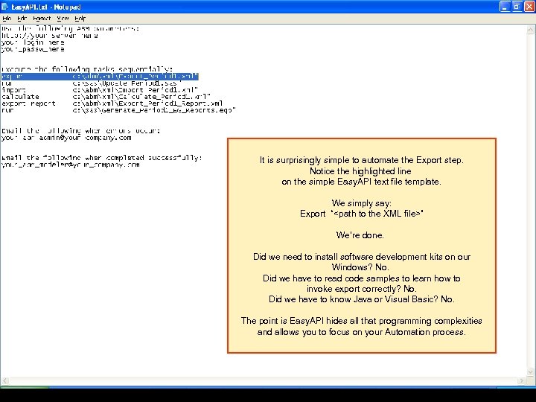The height and width of the screenshot is (402, 536).
Task: Click the import Import_Period1.xml line
Action: coord(100,90)
